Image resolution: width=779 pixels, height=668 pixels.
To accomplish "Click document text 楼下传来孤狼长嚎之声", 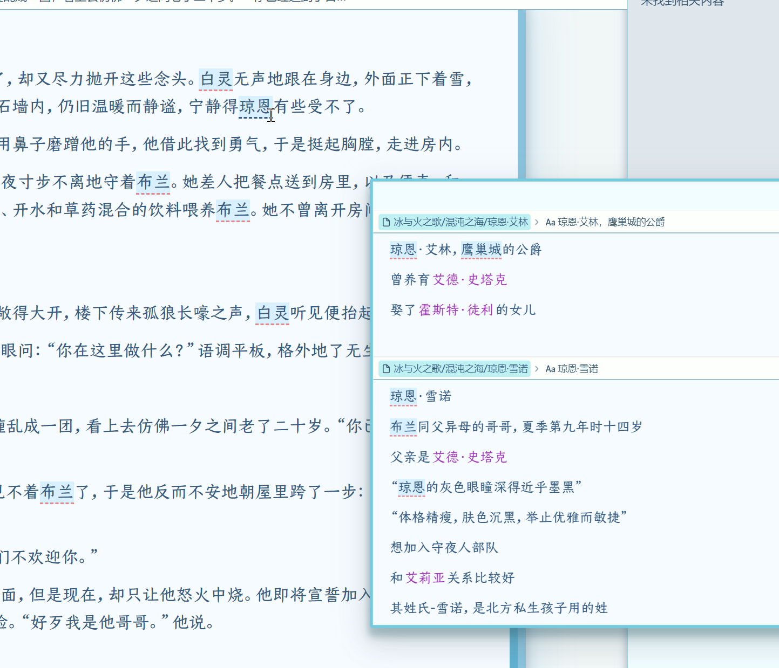I will pyautogui.click(x=159, y=313).
